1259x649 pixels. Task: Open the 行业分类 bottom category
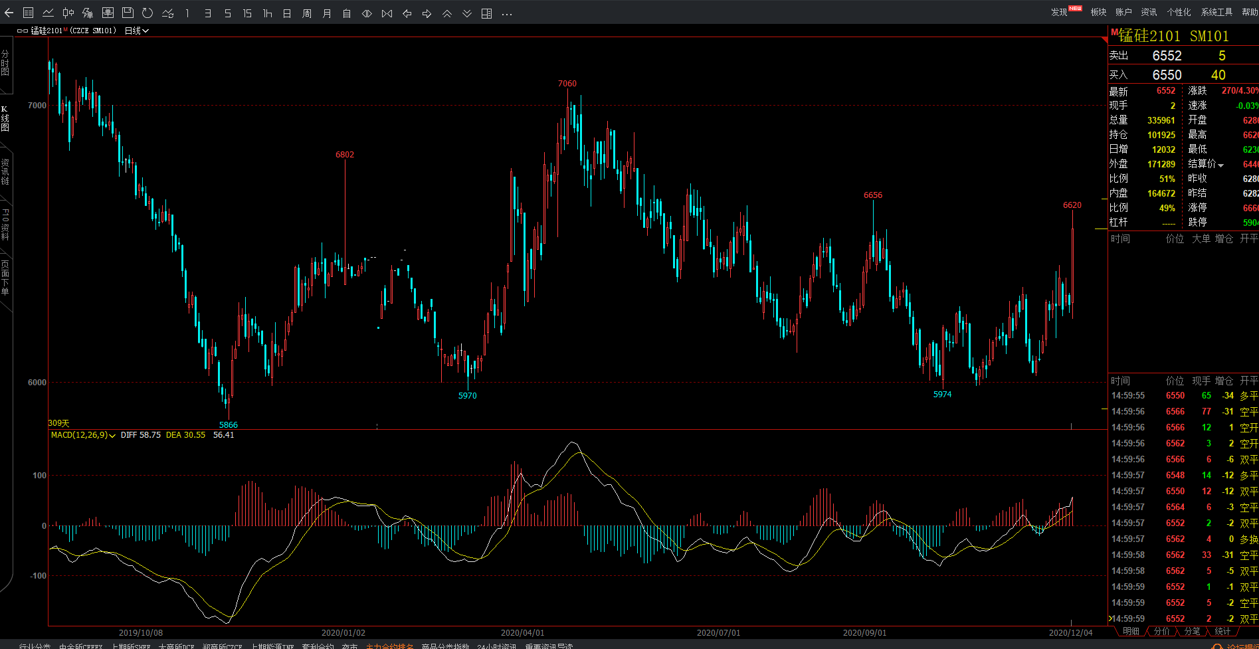click(x=35, y=646)
